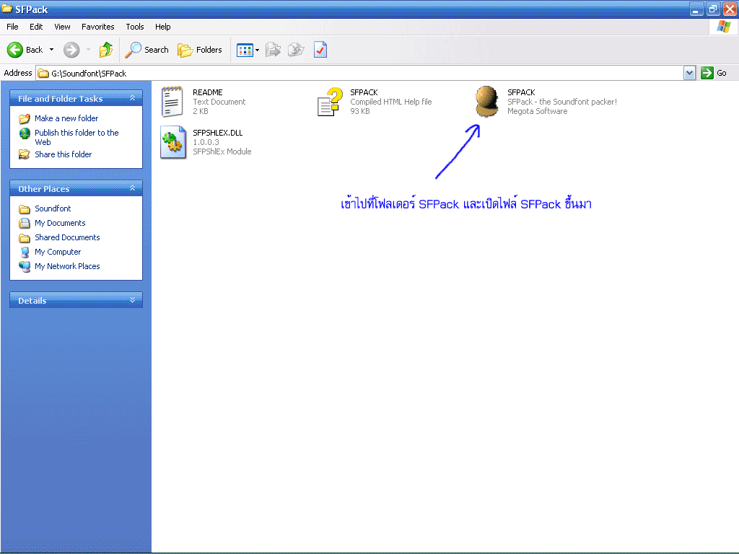Select the SFPACK help file icon
The width and height of the screenshot is (739, 554).
[x=330, y=101]
